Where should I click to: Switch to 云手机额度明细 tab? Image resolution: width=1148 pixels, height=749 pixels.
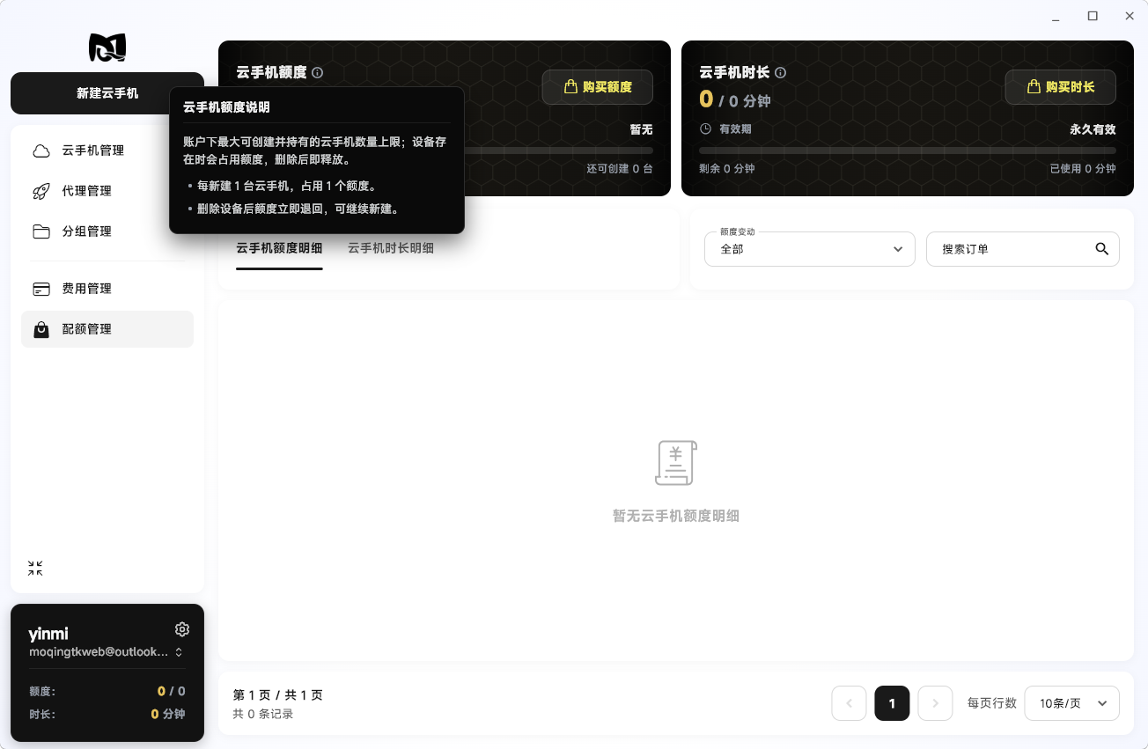pos(279,248)
